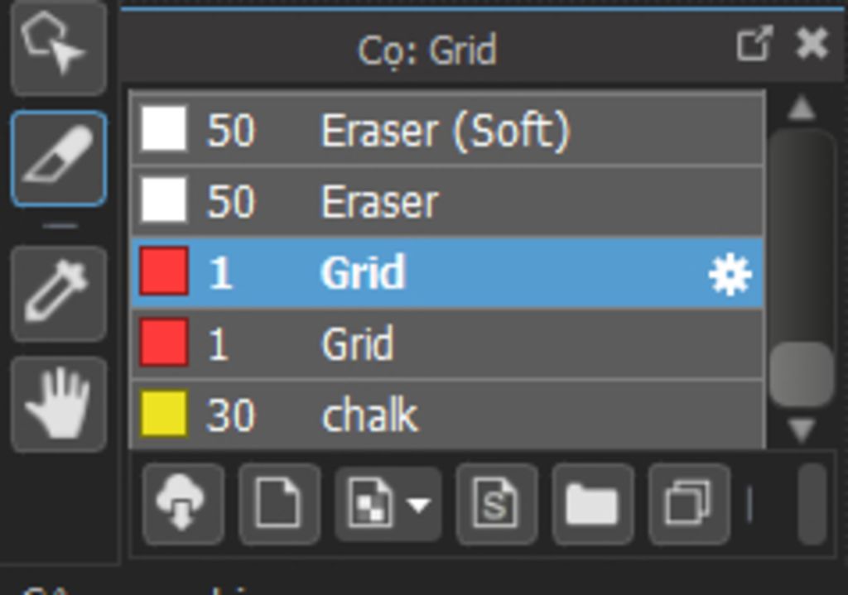
Task: Pick the eyedropper color picker tool
Action: [x=58, y=292]
